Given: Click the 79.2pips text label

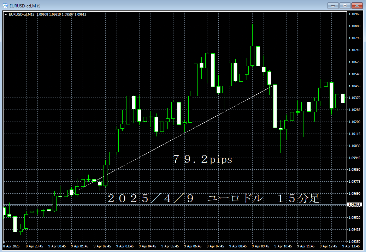Looking at the screenshot, I should point(202,159).
